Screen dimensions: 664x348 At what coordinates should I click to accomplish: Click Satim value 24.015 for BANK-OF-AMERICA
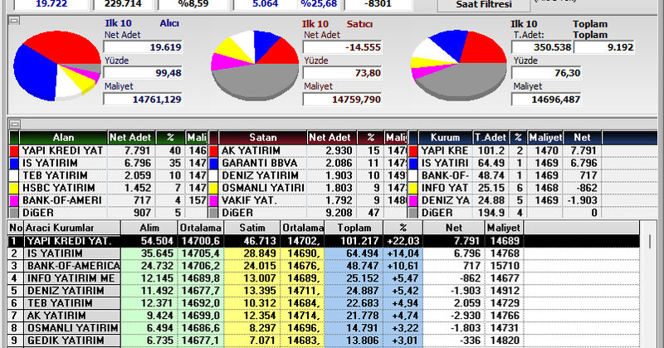[x=260, y=266]
